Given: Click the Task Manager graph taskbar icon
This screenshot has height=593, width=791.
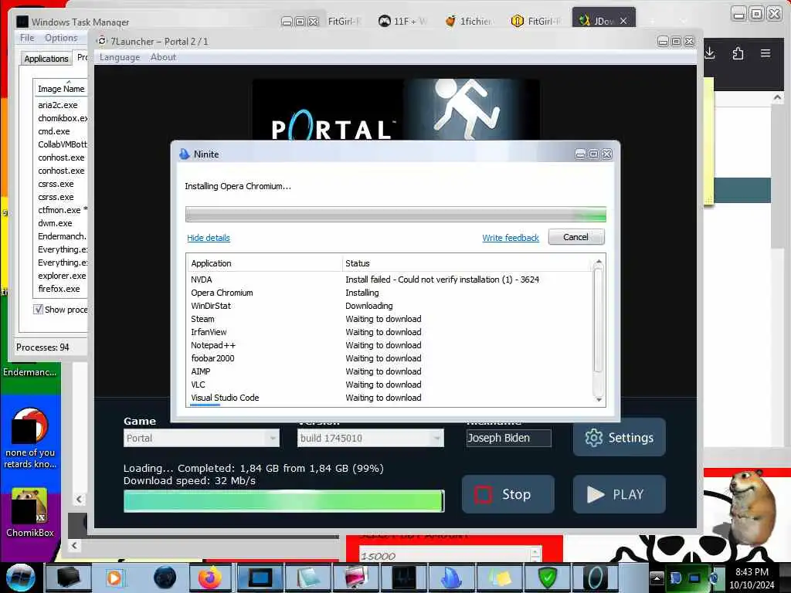Looking at the screenshot, I should (x=403, y=578).
